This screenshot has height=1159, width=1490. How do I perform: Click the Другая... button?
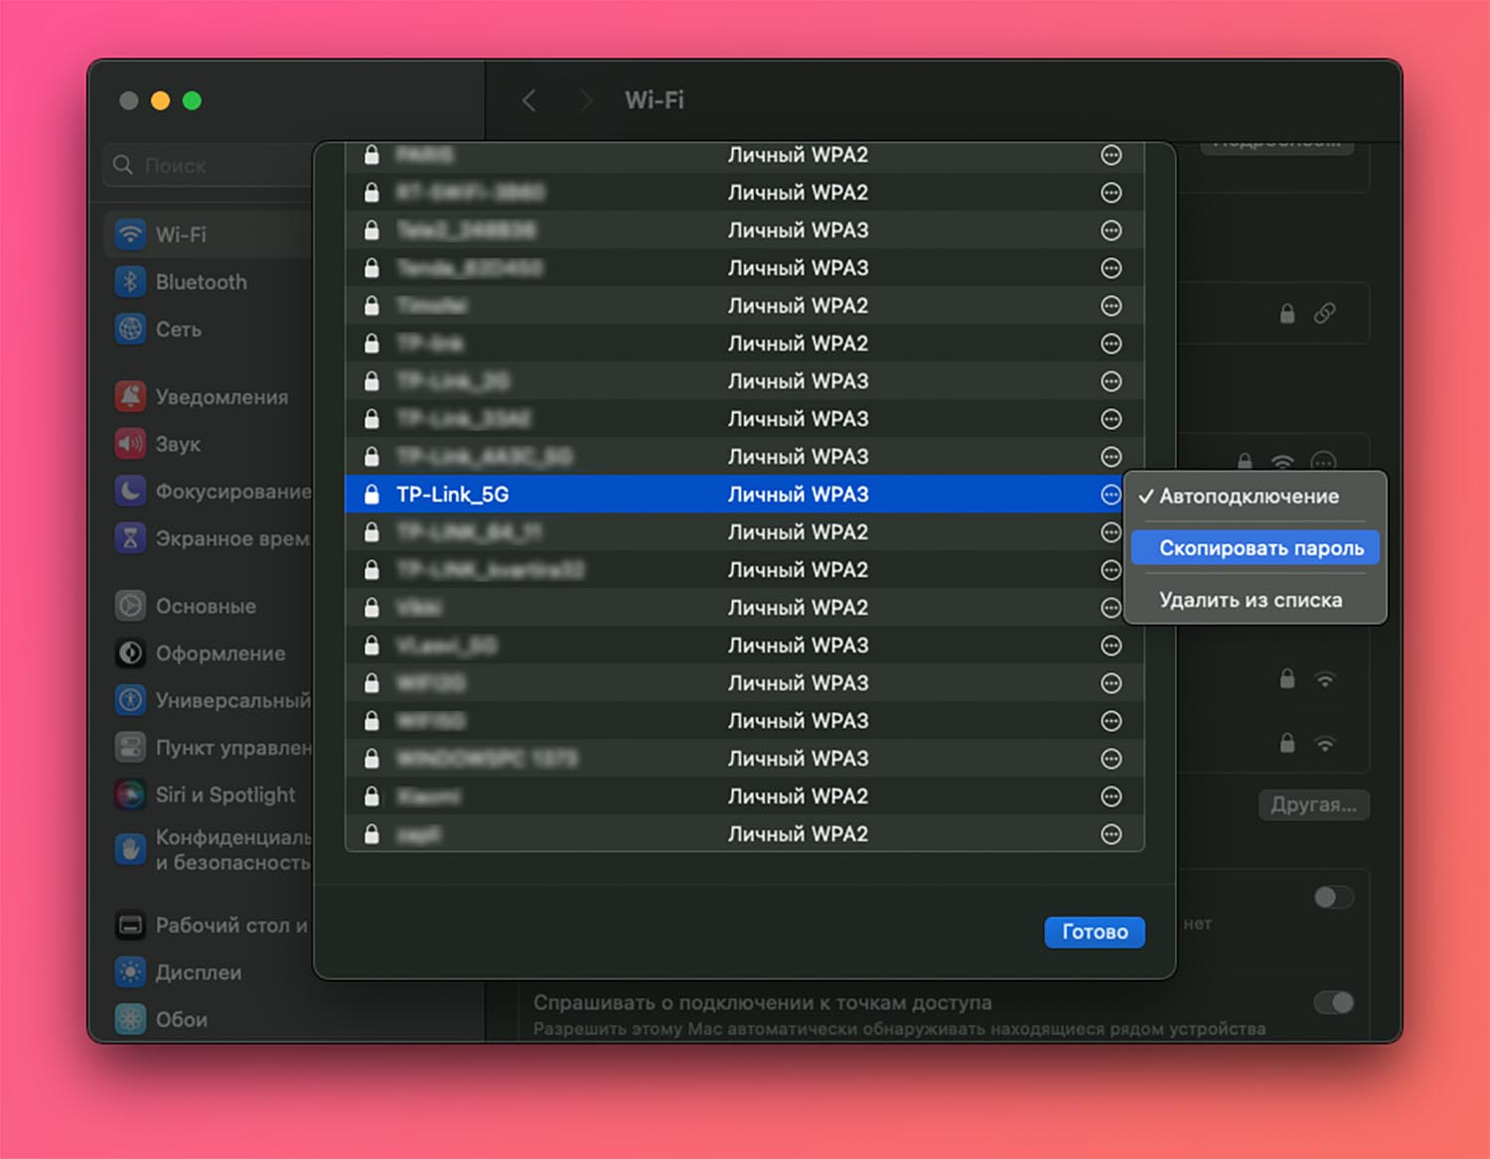click(1312, 804)
